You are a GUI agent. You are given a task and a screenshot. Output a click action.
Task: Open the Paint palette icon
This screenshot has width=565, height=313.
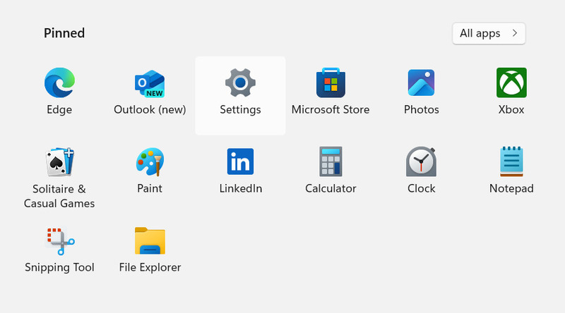click(150, 162)
